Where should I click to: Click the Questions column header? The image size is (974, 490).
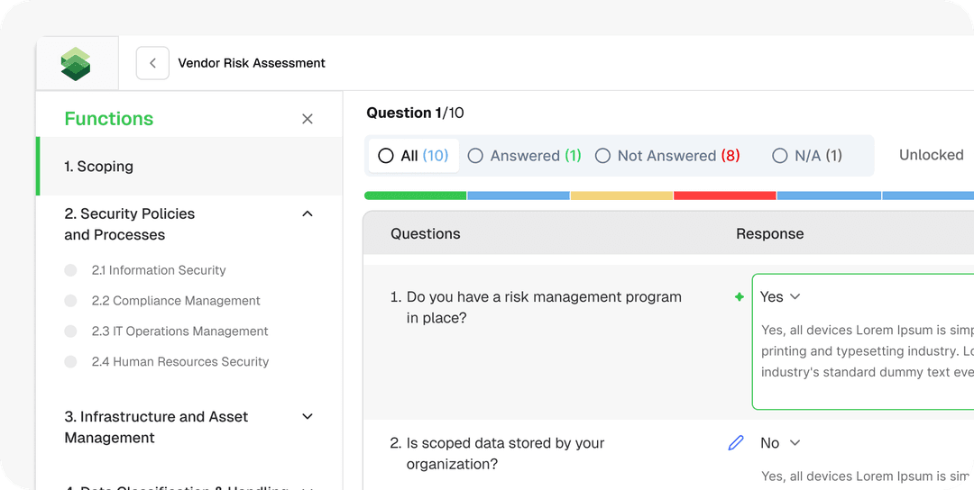coord(426,234)
